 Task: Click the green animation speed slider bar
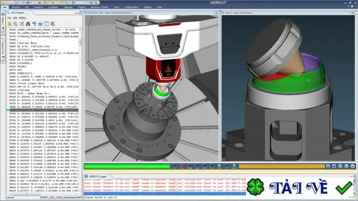pyautogui.click(x=127, y=166)
